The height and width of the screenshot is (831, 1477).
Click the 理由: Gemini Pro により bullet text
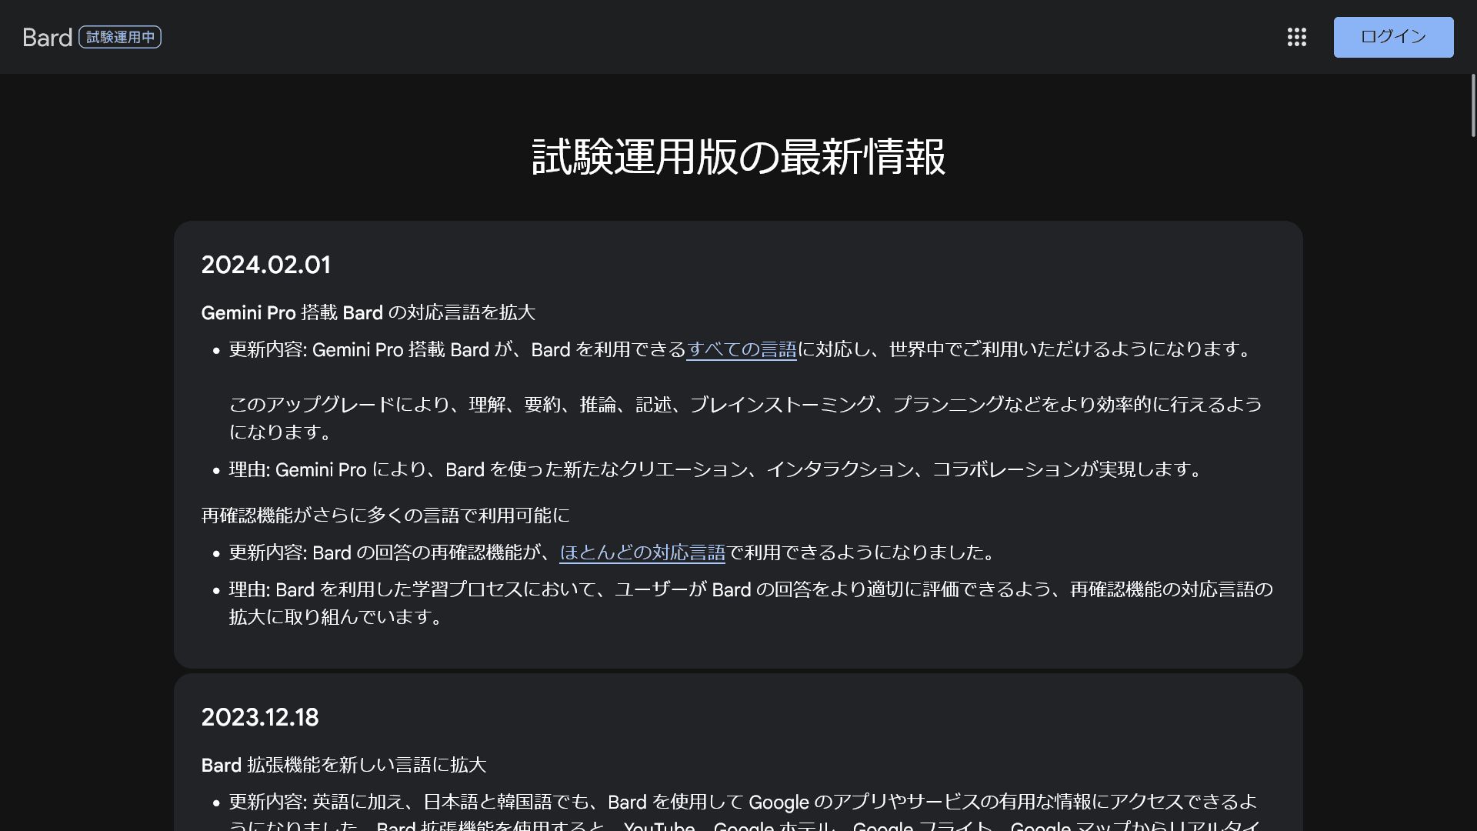715,469
